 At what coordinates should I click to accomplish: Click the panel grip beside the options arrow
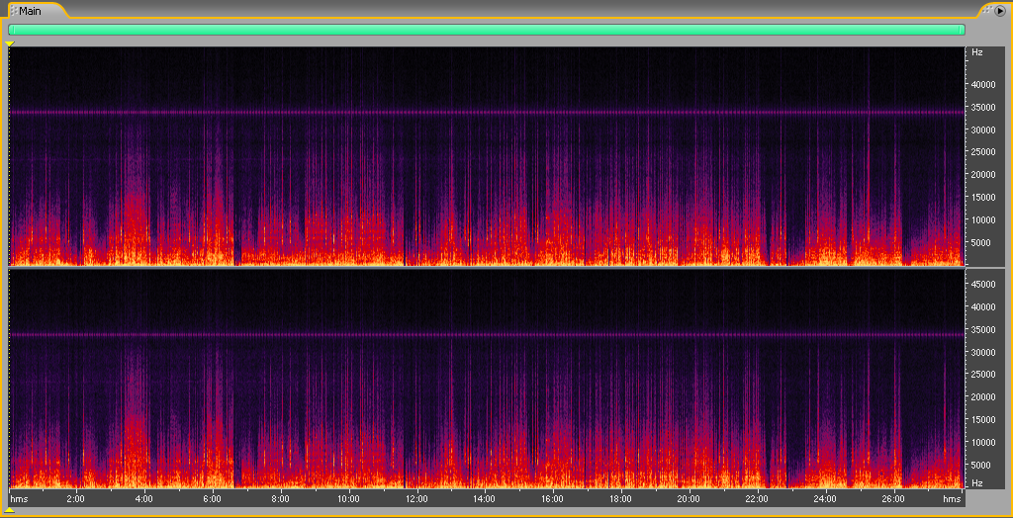click(x=986, y=10)
